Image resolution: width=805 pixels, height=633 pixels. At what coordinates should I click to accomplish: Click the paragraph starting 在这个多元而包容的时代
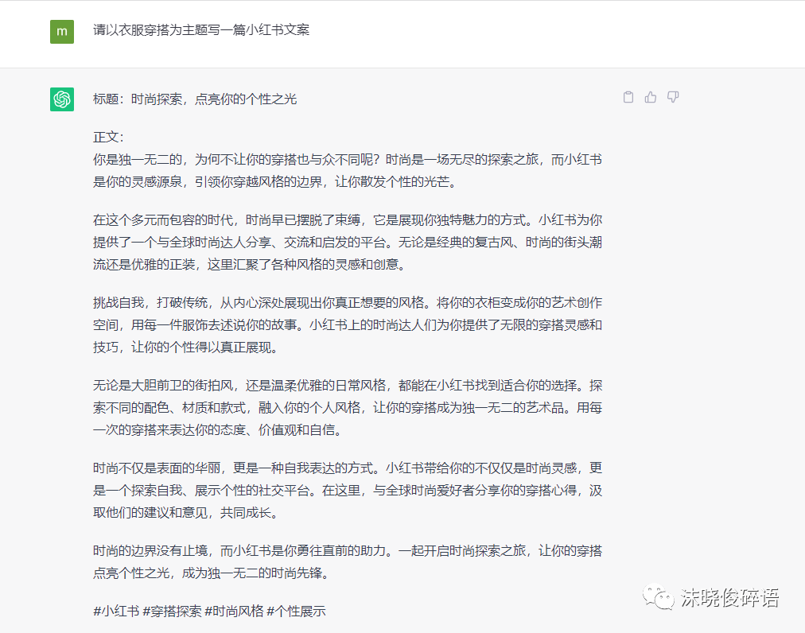347,242
